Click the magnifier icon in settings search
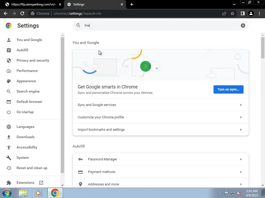 [78, 26]
